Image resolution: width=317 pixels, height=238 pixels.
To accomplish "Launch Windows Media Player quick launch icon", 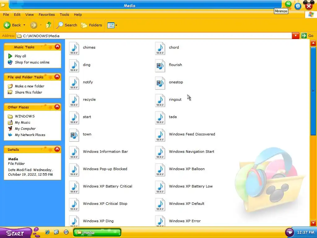I will click(x=66, y=232).
